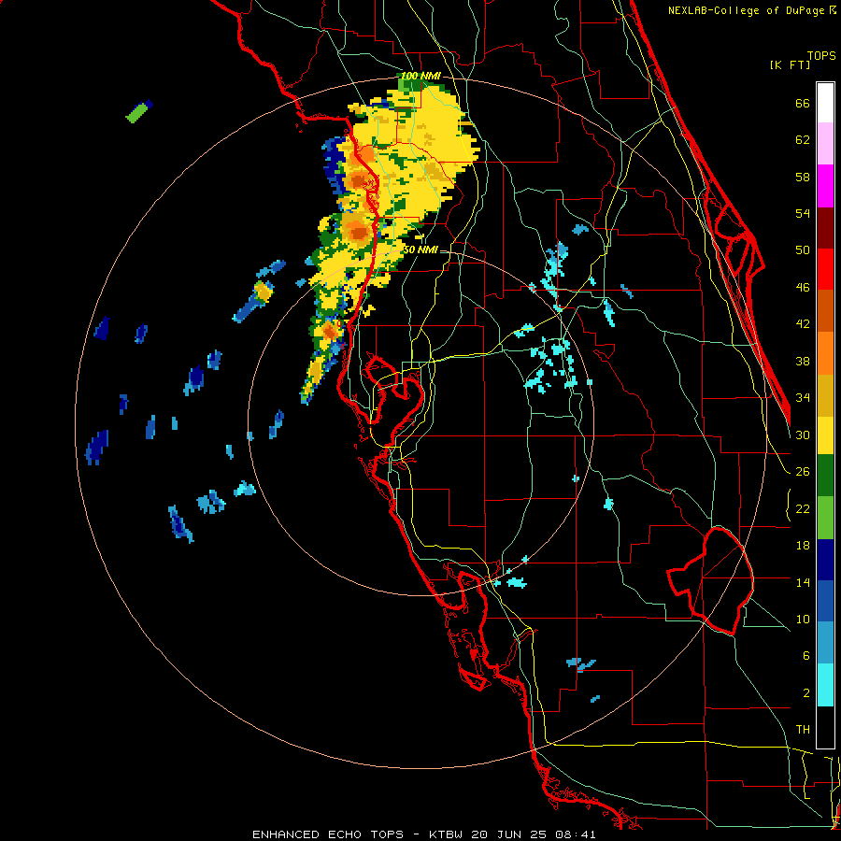841x841 pixels.
Task: Select the black TH swatch at the legend bottom
Action: click(825, 727)
